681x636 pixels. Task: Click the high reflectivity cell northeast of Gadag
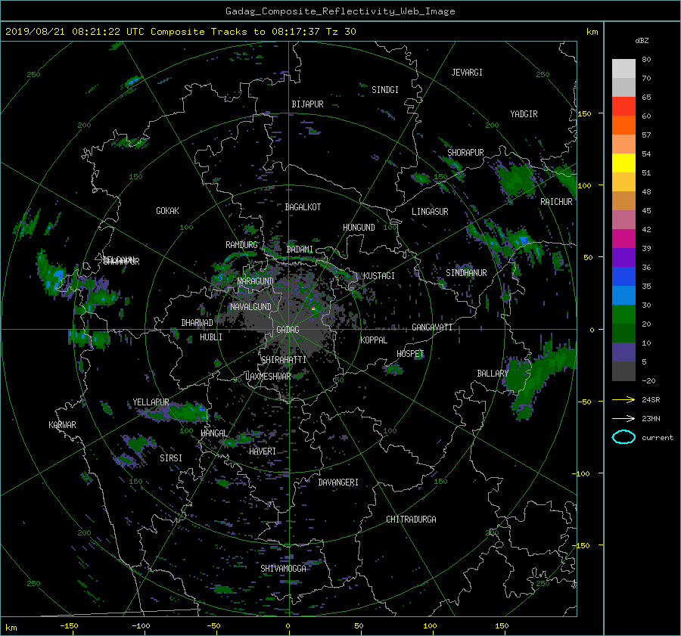pyautogui.click(x=313, y=309)
